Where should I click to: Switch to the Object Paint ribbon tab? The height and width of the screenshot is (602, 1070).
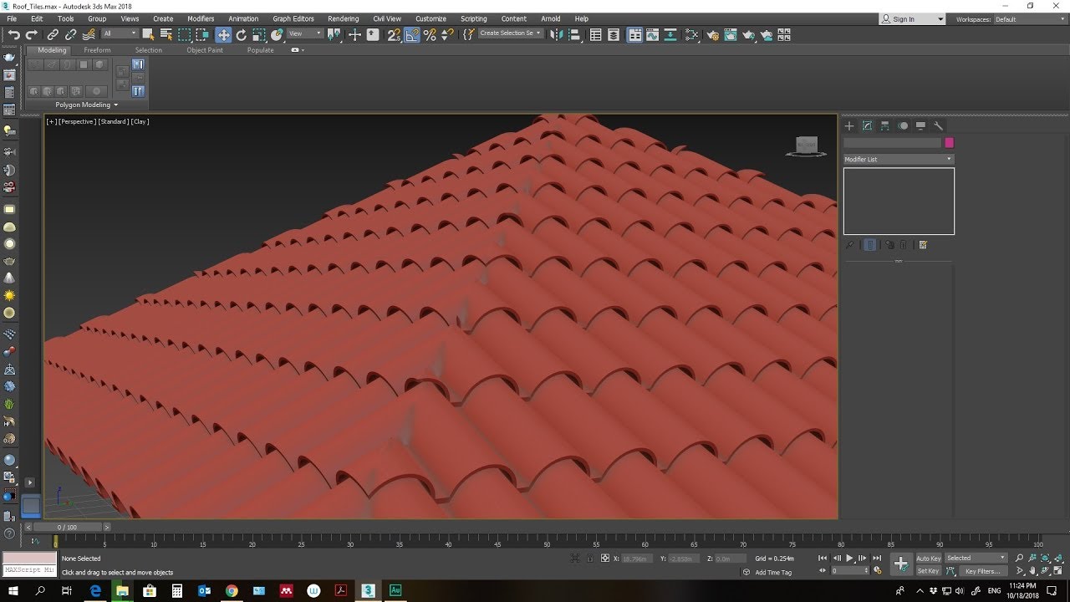[205, 50]
